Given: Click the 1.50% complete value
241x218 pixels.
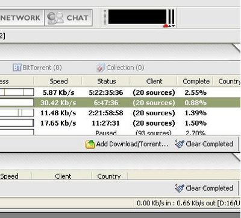Looking at the screenshot, I should pyautogui.click(x=195, y=123).
